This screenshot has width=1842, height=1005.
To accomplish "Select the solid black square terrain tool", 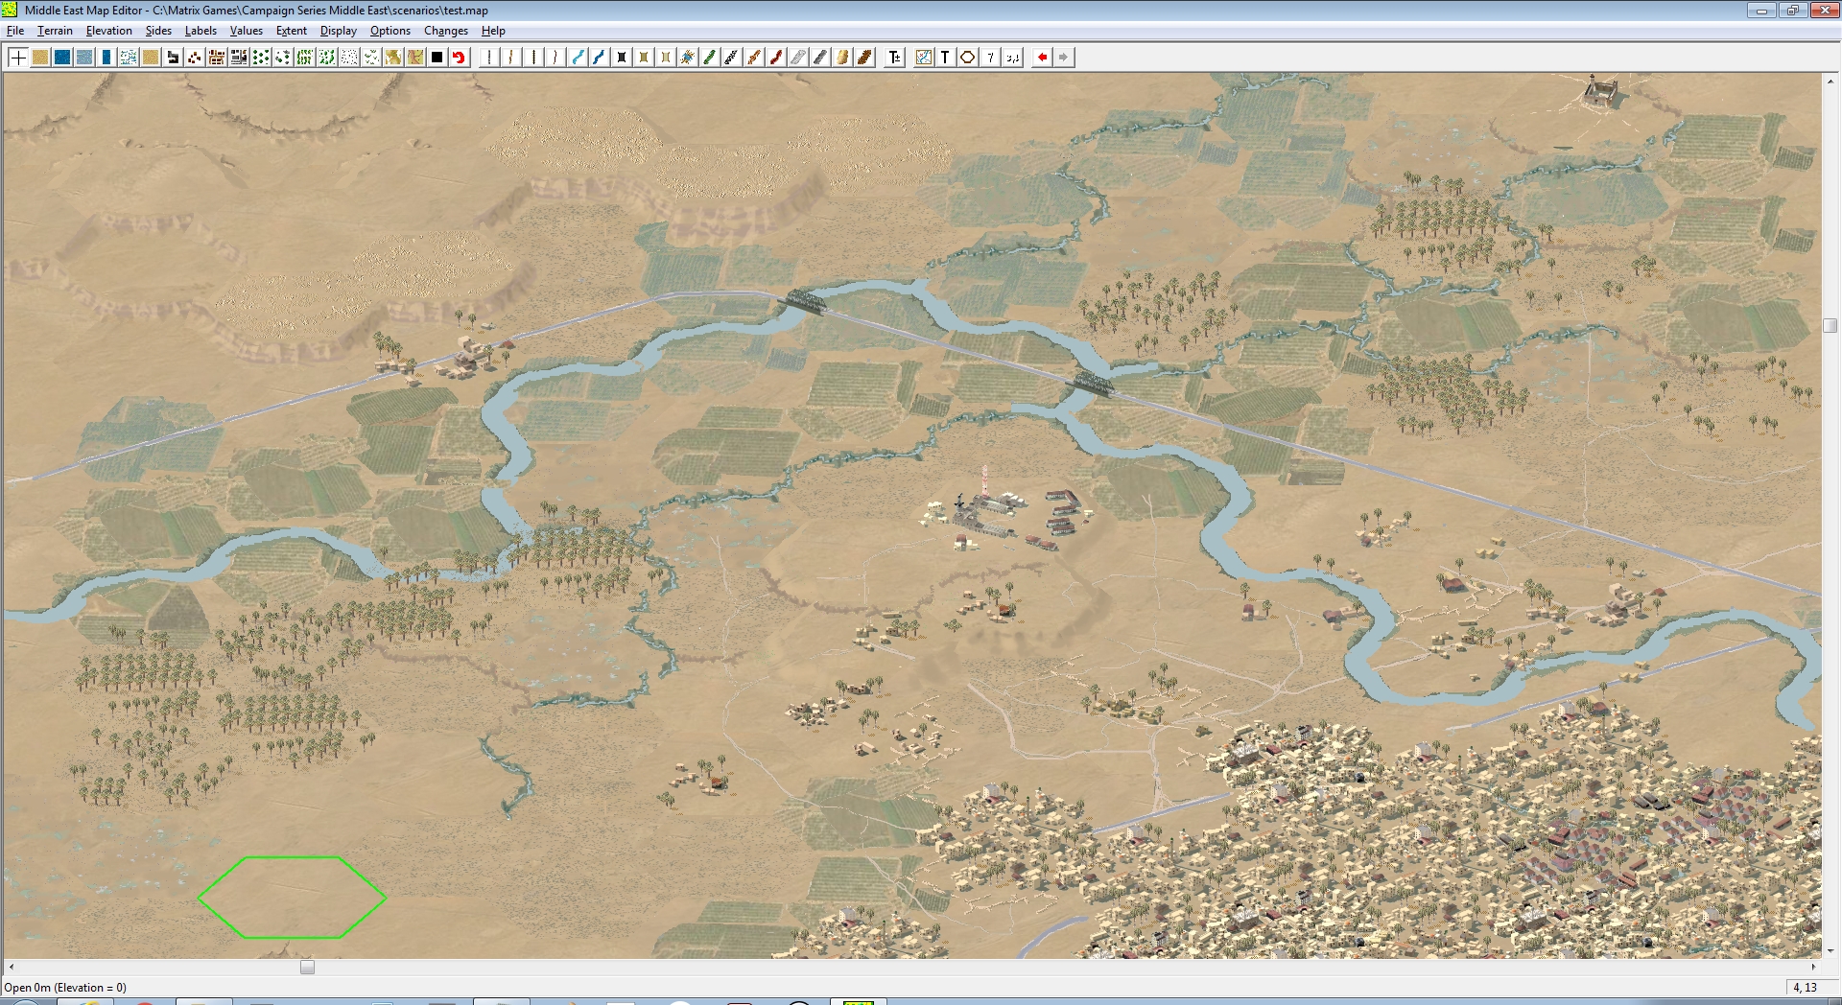I will tap(437, 58).
